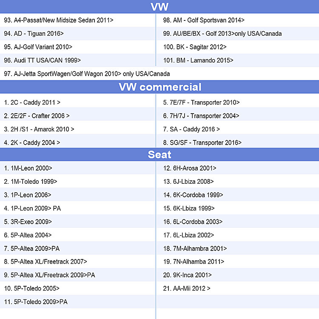This screenshot has height=319, width=319.
Task: Pick BK - Sagitar 2012 row
Action: [x=238, y=47]
